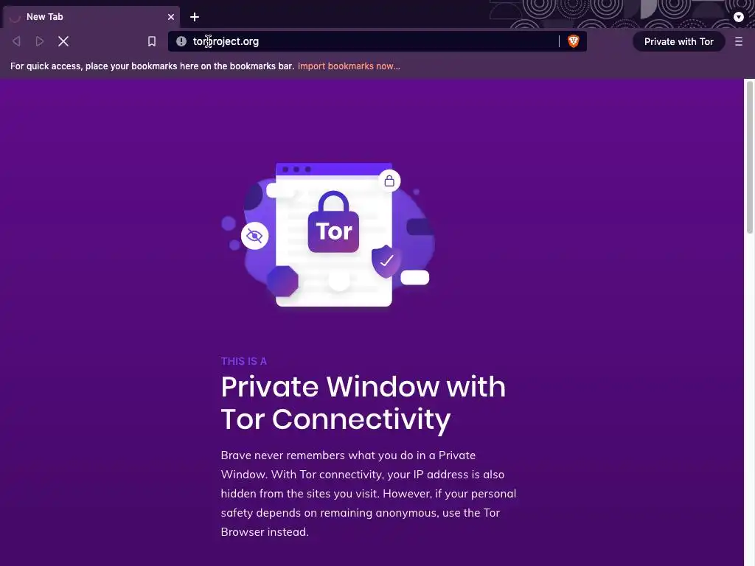Open the new tab plus button
Image resolution: width=755 pixels, height=566 pixels.
(x=195, y=17)
